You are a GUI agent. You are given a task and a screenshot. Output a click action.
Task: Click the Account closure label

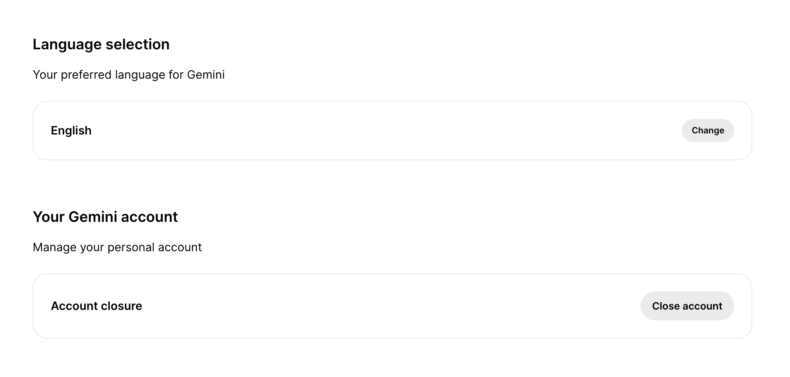pos(96,306)
